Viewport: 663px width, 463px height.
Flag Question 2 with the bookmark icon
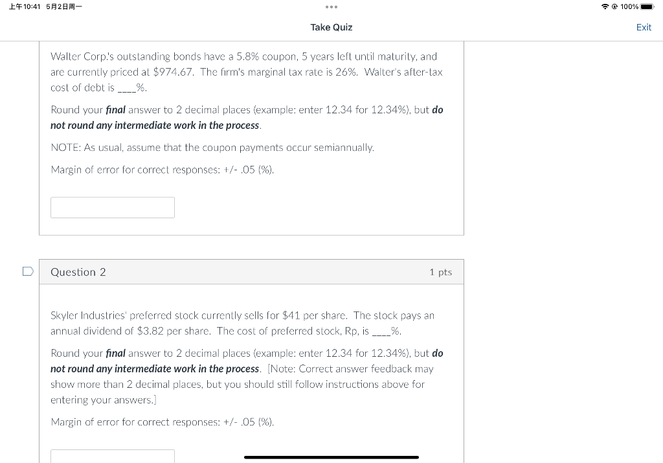[x=28, y=271]
